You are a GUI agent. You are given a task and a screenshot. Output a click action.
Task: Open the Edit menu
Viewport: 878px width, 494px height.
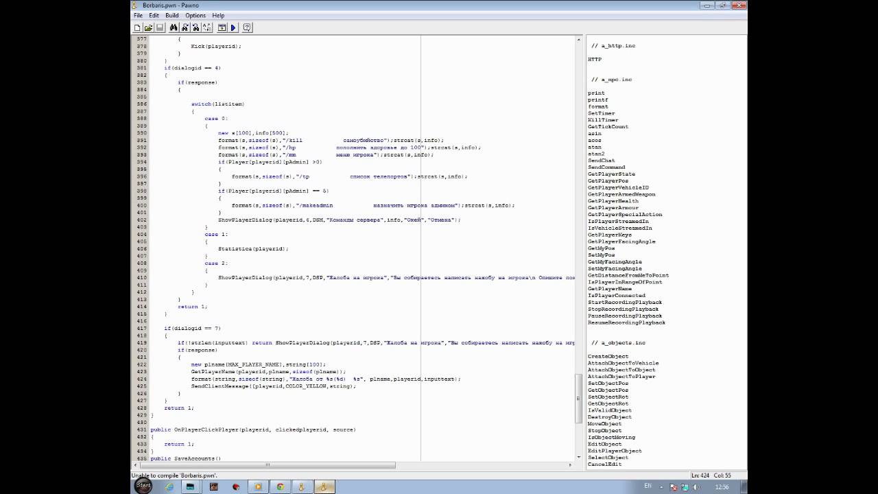click(x=154, y=15)
